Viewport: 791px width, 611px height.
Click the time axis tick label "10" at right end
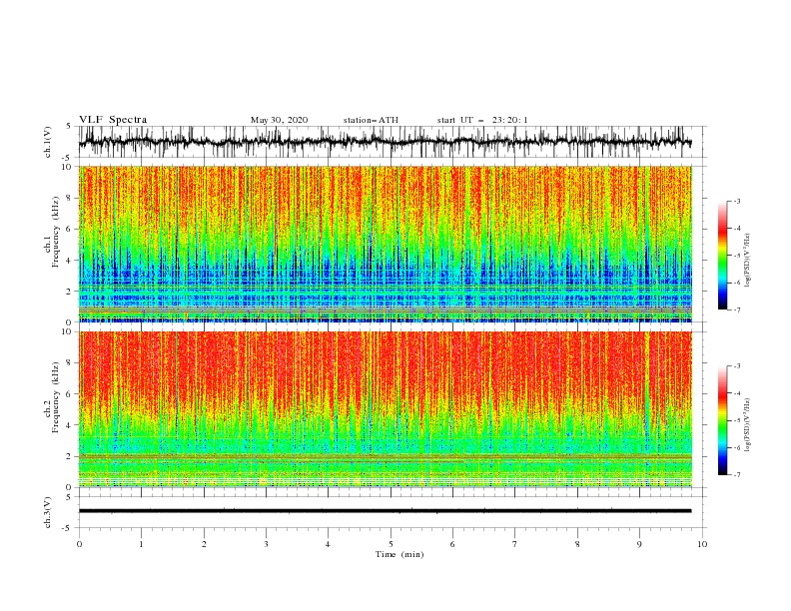coord(702,544)
